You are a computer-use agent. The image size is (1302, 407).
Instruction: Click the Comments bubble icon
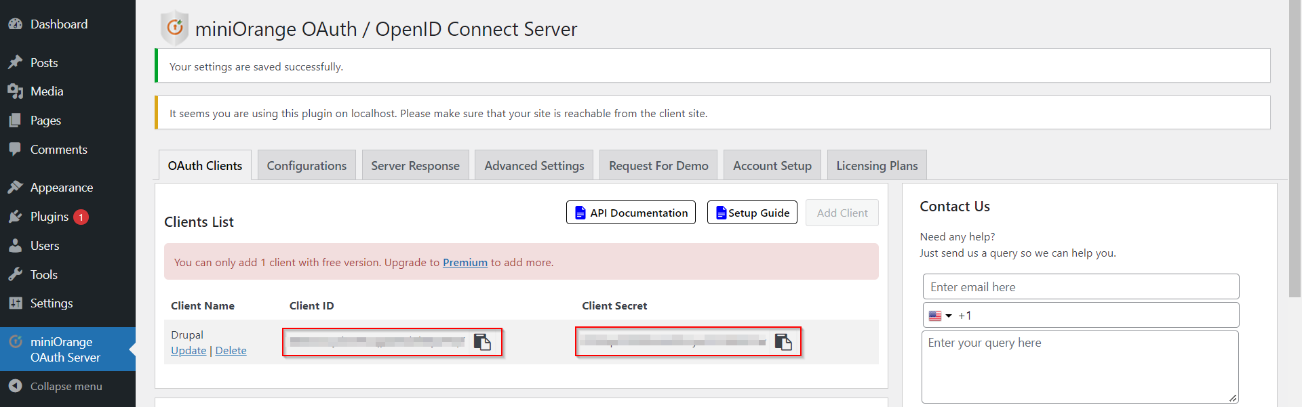(16, 149)
